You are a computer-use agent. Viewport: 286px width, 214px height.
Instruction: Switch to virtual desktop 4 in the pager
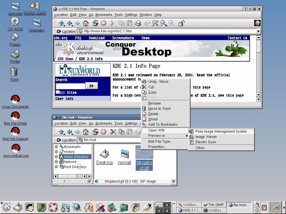click(167, 211)
